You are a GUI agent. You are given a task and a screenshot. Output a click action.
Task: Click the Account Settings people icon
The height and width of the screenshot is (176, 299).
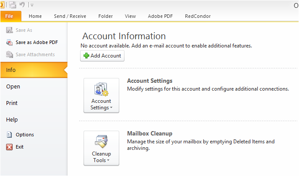pyautogui.click(x=101, y=89)
